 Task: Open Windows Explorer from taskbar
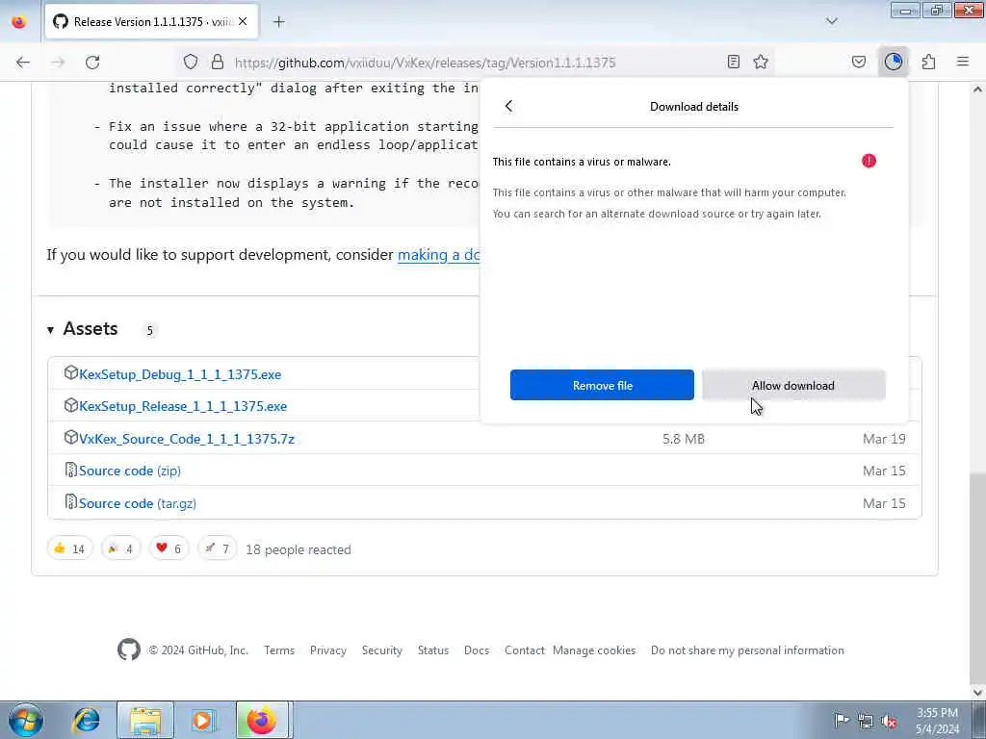pyautogui.click(x=145, y=720)
